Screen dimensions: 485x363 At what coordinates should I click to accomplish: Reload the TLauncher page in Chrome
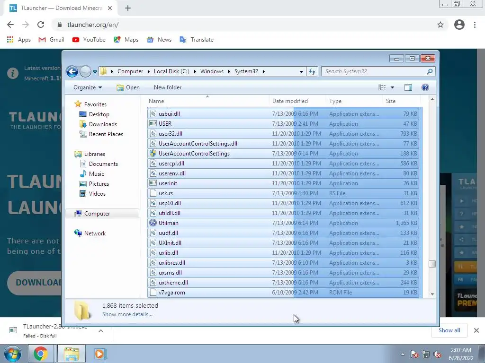click(x=41, y=25)
